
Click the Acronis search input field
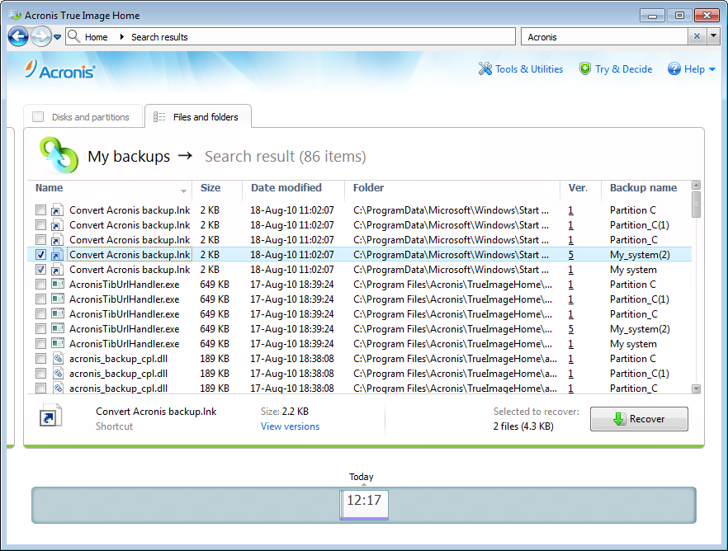604,36
